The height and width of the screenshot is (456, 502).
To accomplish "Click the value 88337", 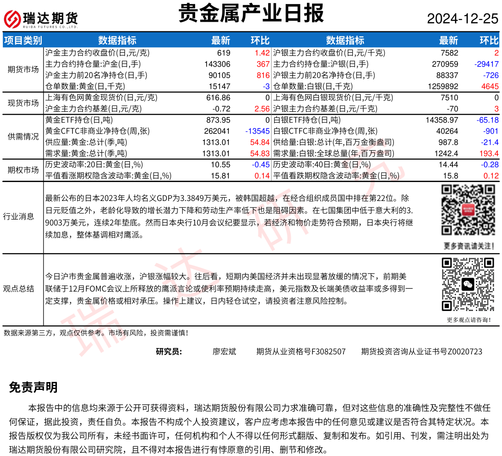I will 447,75.
